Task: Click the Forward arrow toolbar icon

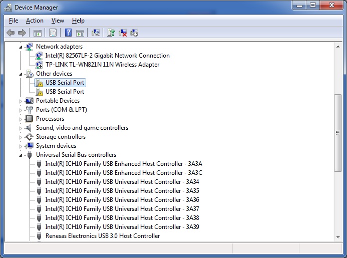Action: 22,33
